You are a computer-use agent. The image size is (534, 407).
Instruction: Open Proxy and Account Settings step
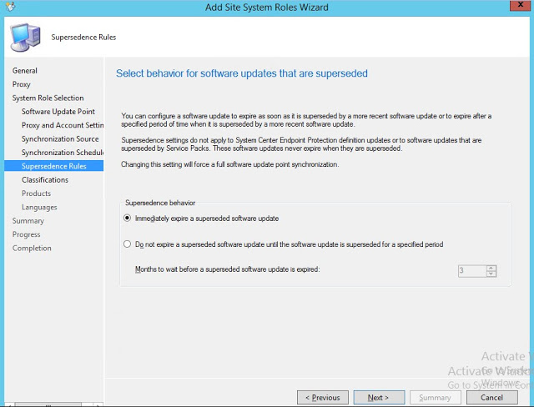pos(62,125)
